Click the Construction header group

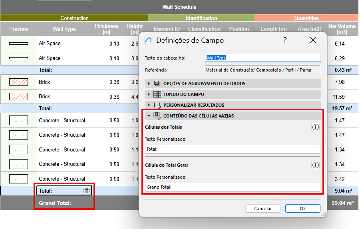(x=74, y=18)
